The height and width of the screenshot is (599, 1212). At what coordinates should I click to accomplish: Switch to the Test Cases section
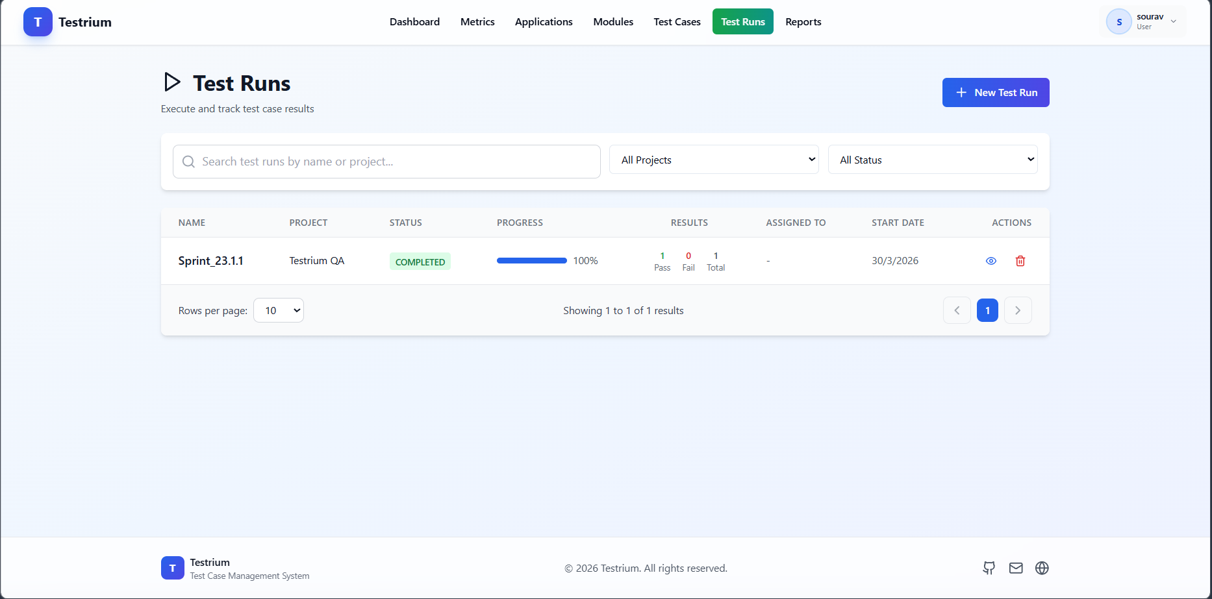(x=677, y=22)
